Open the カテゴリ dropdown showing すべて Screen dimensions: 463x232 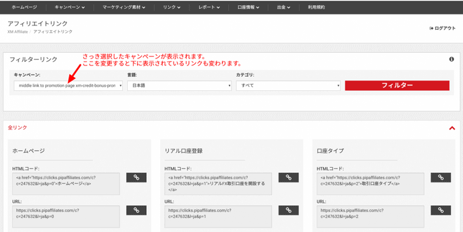click(x=288, y=86)
